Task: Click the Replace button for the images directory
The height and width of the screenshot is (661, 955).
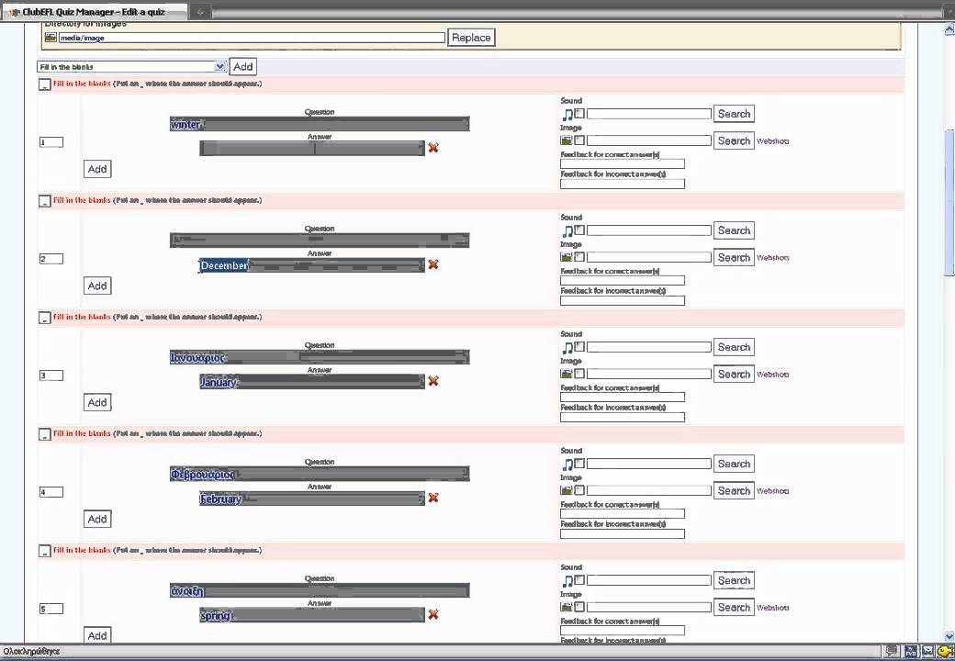Action: [x=471, y=38]
